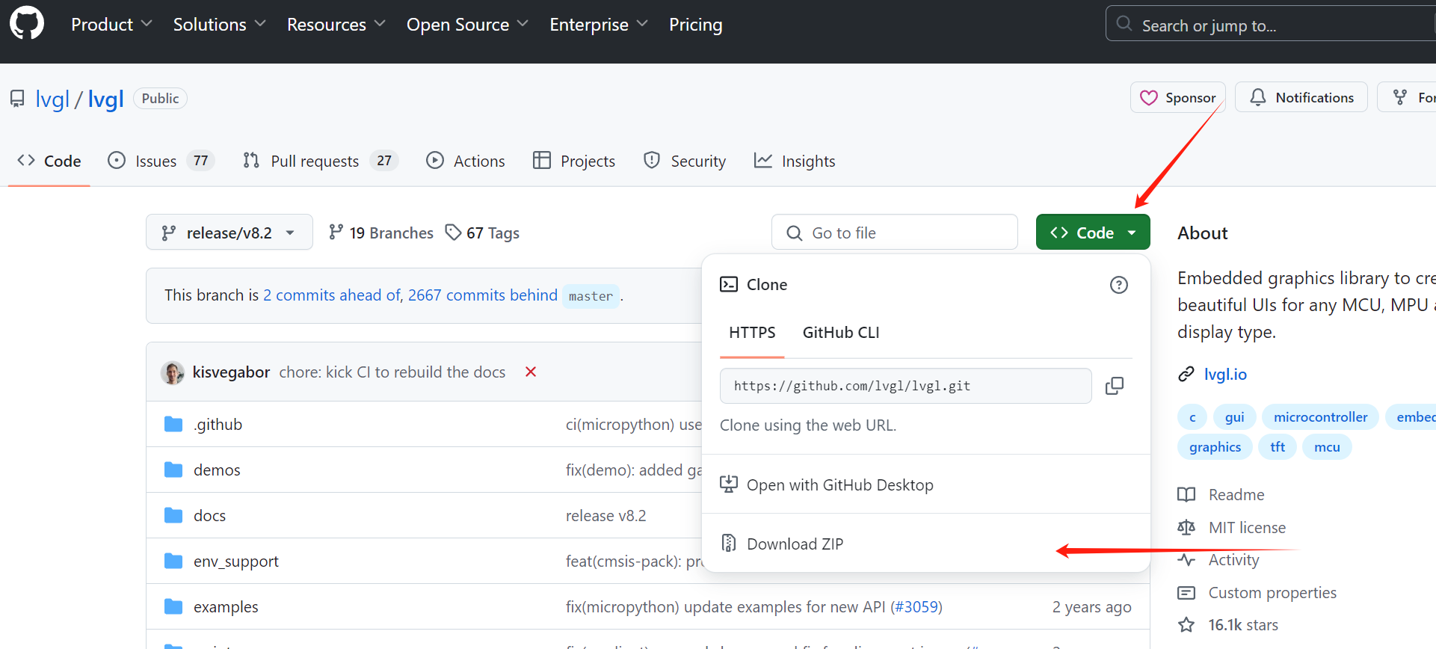
Task: Open the Readme link in About
Action: [x=1221, y=495]
